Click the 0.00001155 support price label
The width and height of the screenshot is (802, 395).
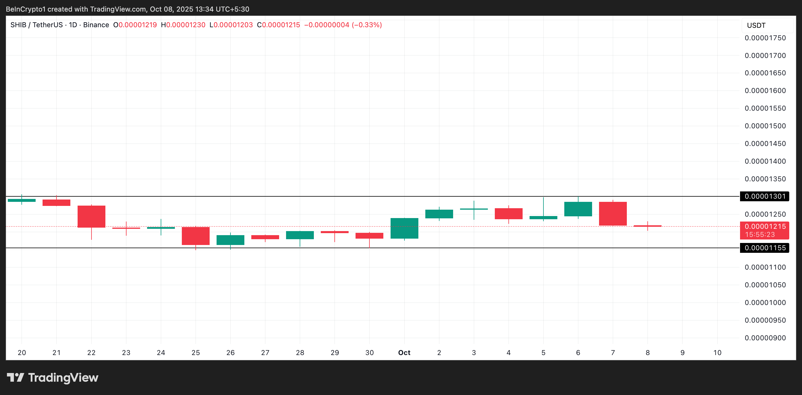[x=764, y=248]
